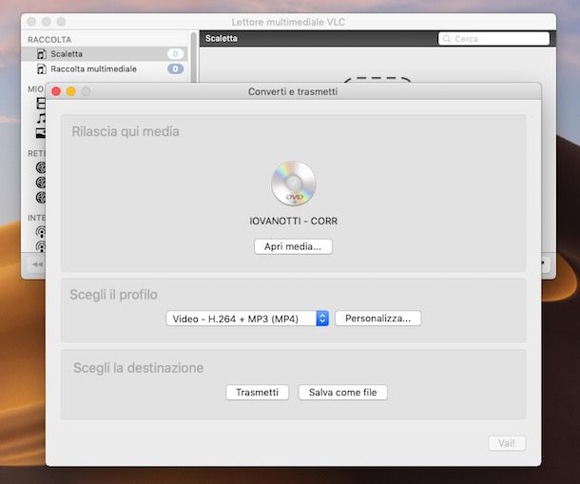Viewport: 580px width, 484px height.
Task: Open the Apri media... button
Action: (293, 246)
